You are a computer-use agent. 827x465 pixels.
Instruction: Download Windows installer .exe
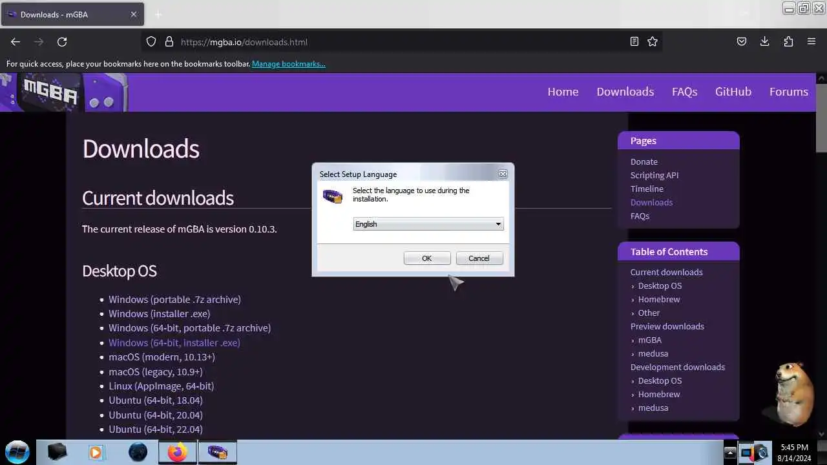(159, 313)
